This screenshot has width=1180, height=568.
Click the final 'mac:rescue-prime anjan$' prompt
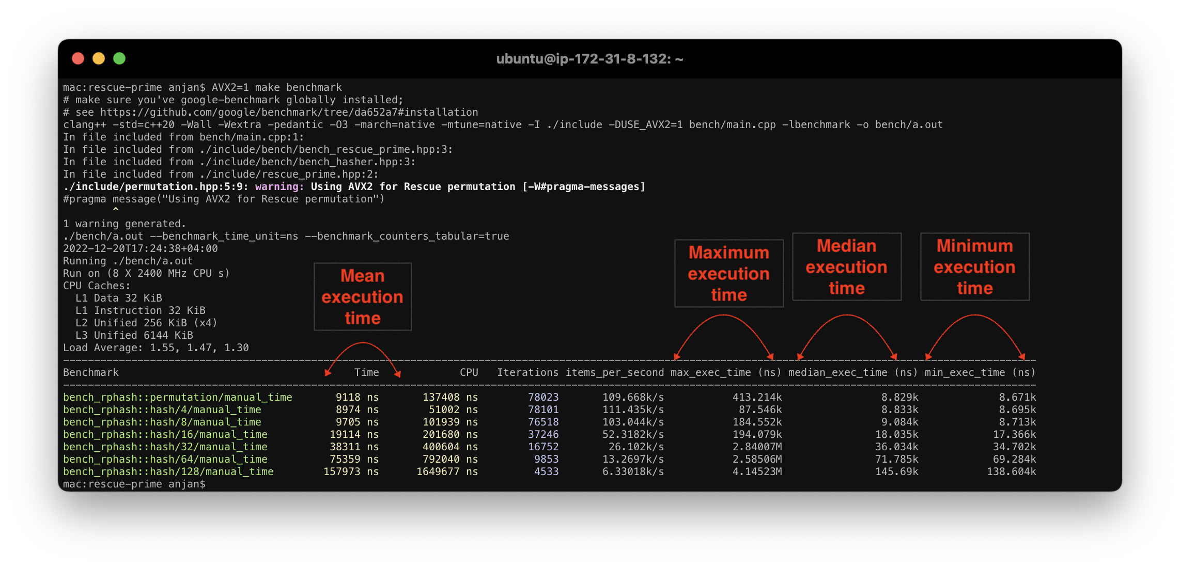134,484
